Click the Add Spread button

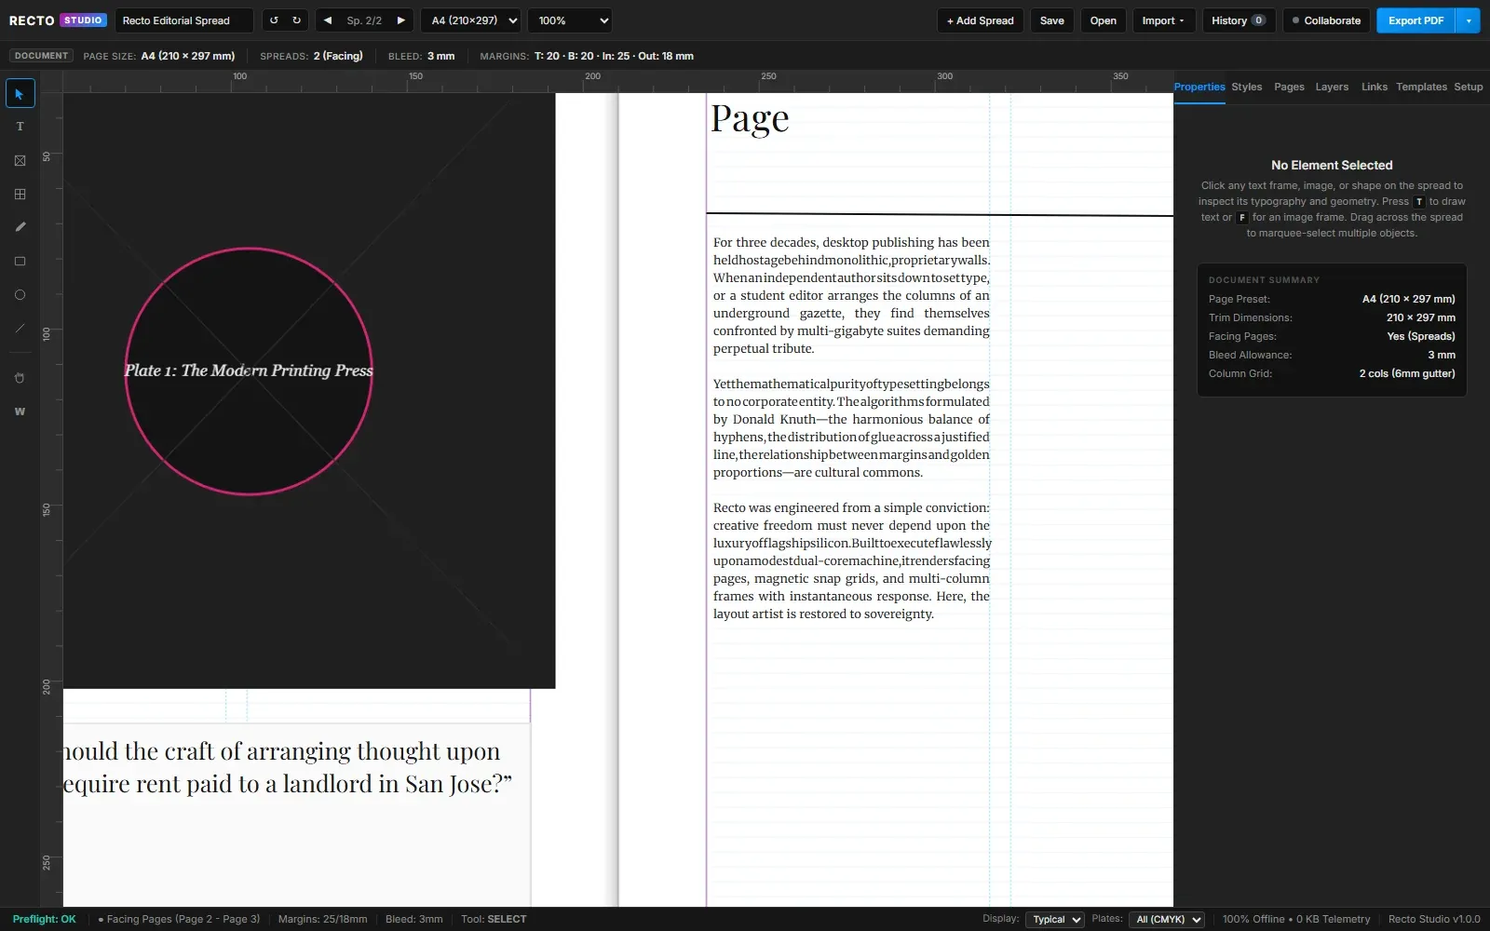[x=981, y=20]
